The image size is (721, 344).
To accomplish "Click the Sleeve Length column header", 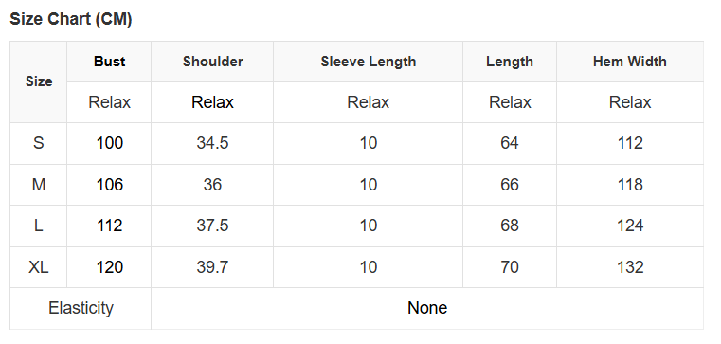I will 369,62.
